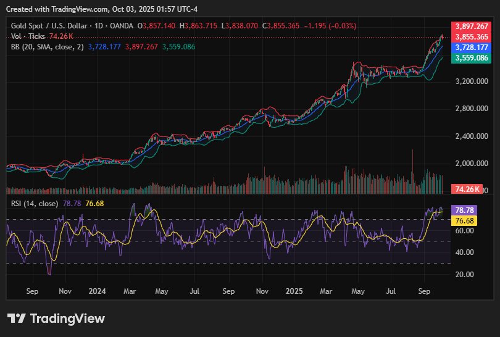The image size is (500, 337).
Task: Click the red 3,897.267 upper band price tag
Action: pos(472,27)
